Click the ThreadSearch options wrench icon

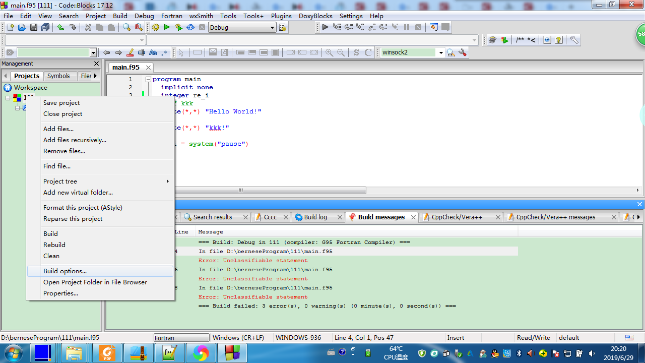[463, 52]
